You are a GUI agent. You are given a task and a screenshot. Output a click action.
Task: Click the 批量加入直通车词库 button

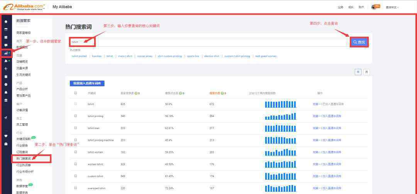tap(87, 83)
